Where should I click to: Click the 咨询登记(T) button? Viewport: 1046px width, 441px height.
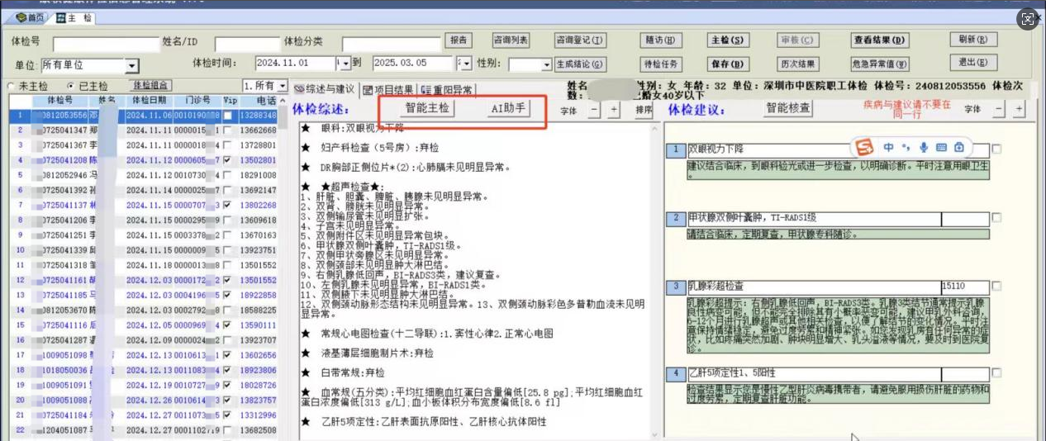581,40
